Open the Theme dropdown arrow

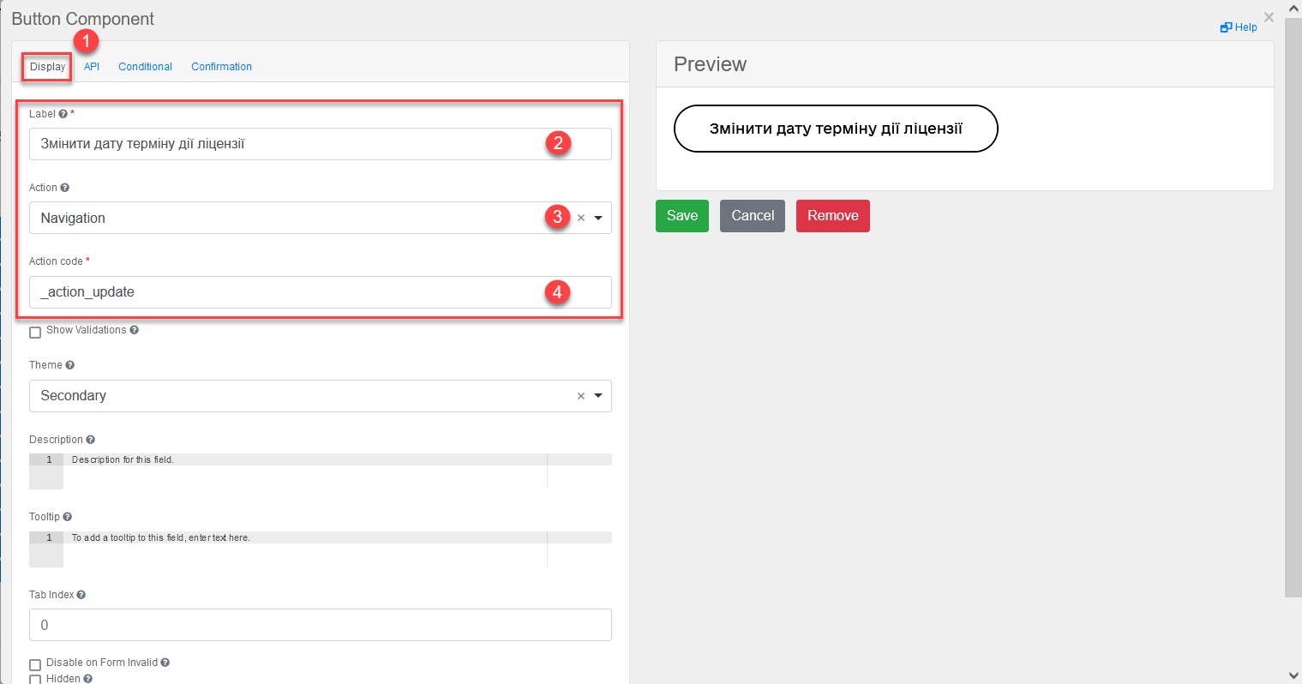[598, 396]
